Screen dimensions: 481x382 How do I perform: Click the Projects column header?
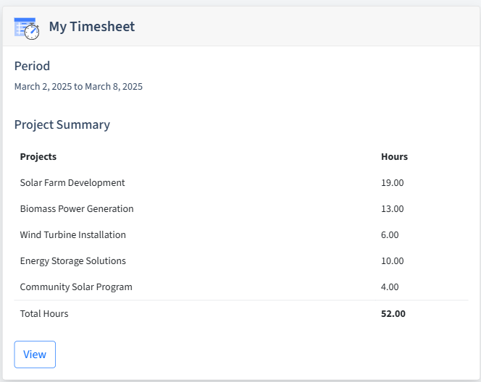(x=38, y=156)
